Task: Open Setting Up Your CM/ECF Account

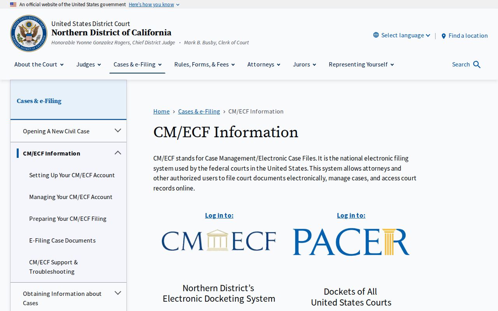Action: [72, 175]
